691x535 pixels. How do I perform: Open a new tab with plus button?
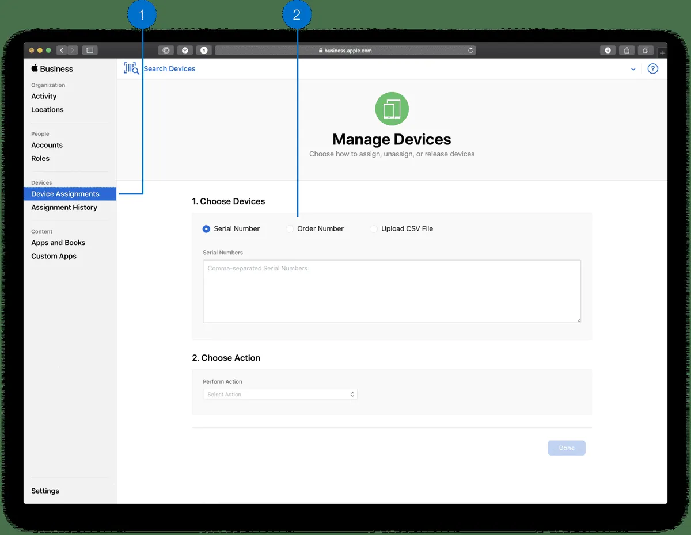click(662, 53)
